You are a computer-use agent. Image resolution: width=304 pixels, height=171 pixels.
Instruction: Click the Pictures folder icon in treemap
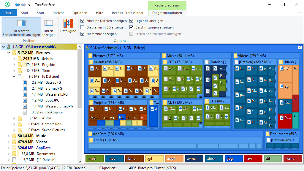click(90, 56)
